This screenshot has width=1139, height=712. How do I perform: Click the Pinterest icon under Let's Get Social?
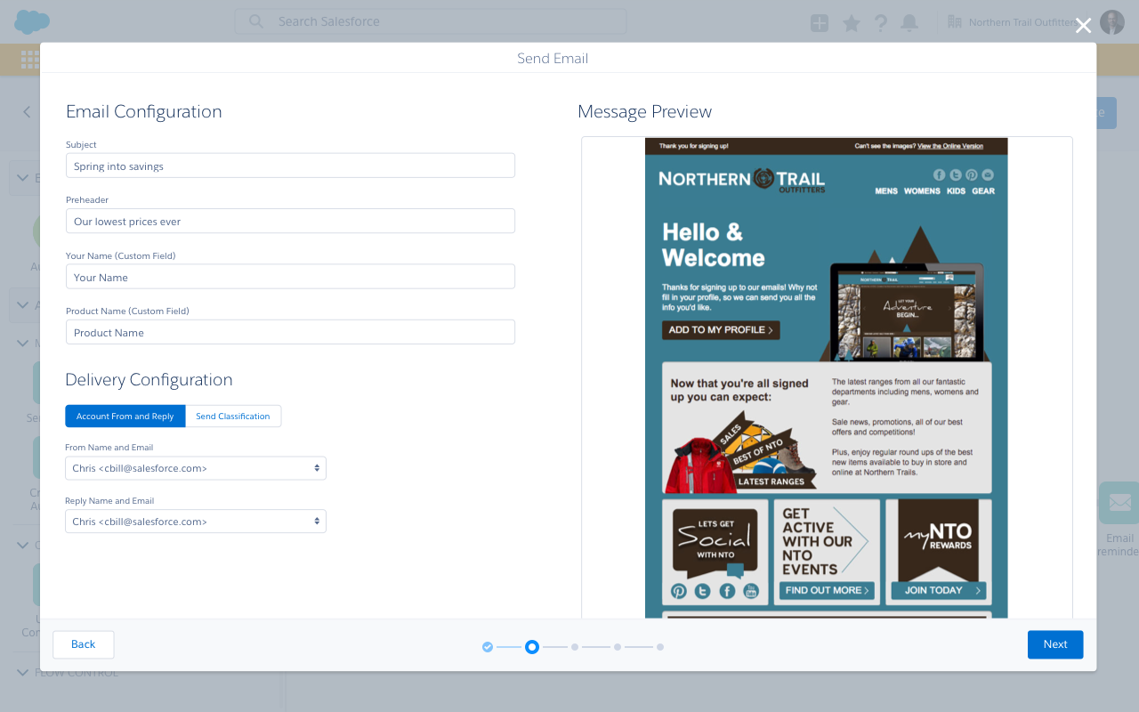pyautogui.click(x=679, y=591)
